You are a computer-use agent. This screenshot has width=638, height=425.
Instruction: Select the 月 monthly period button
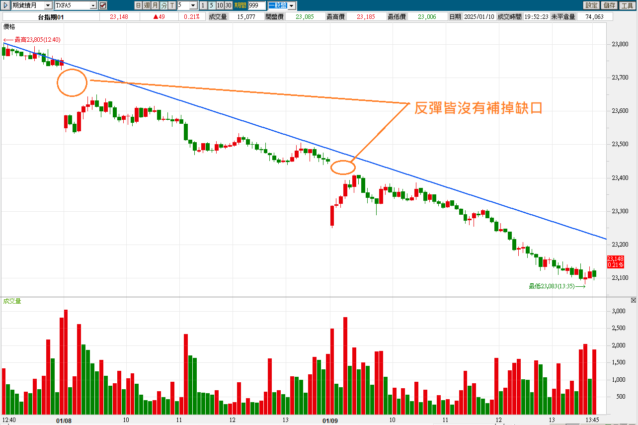tap(155, 5)
